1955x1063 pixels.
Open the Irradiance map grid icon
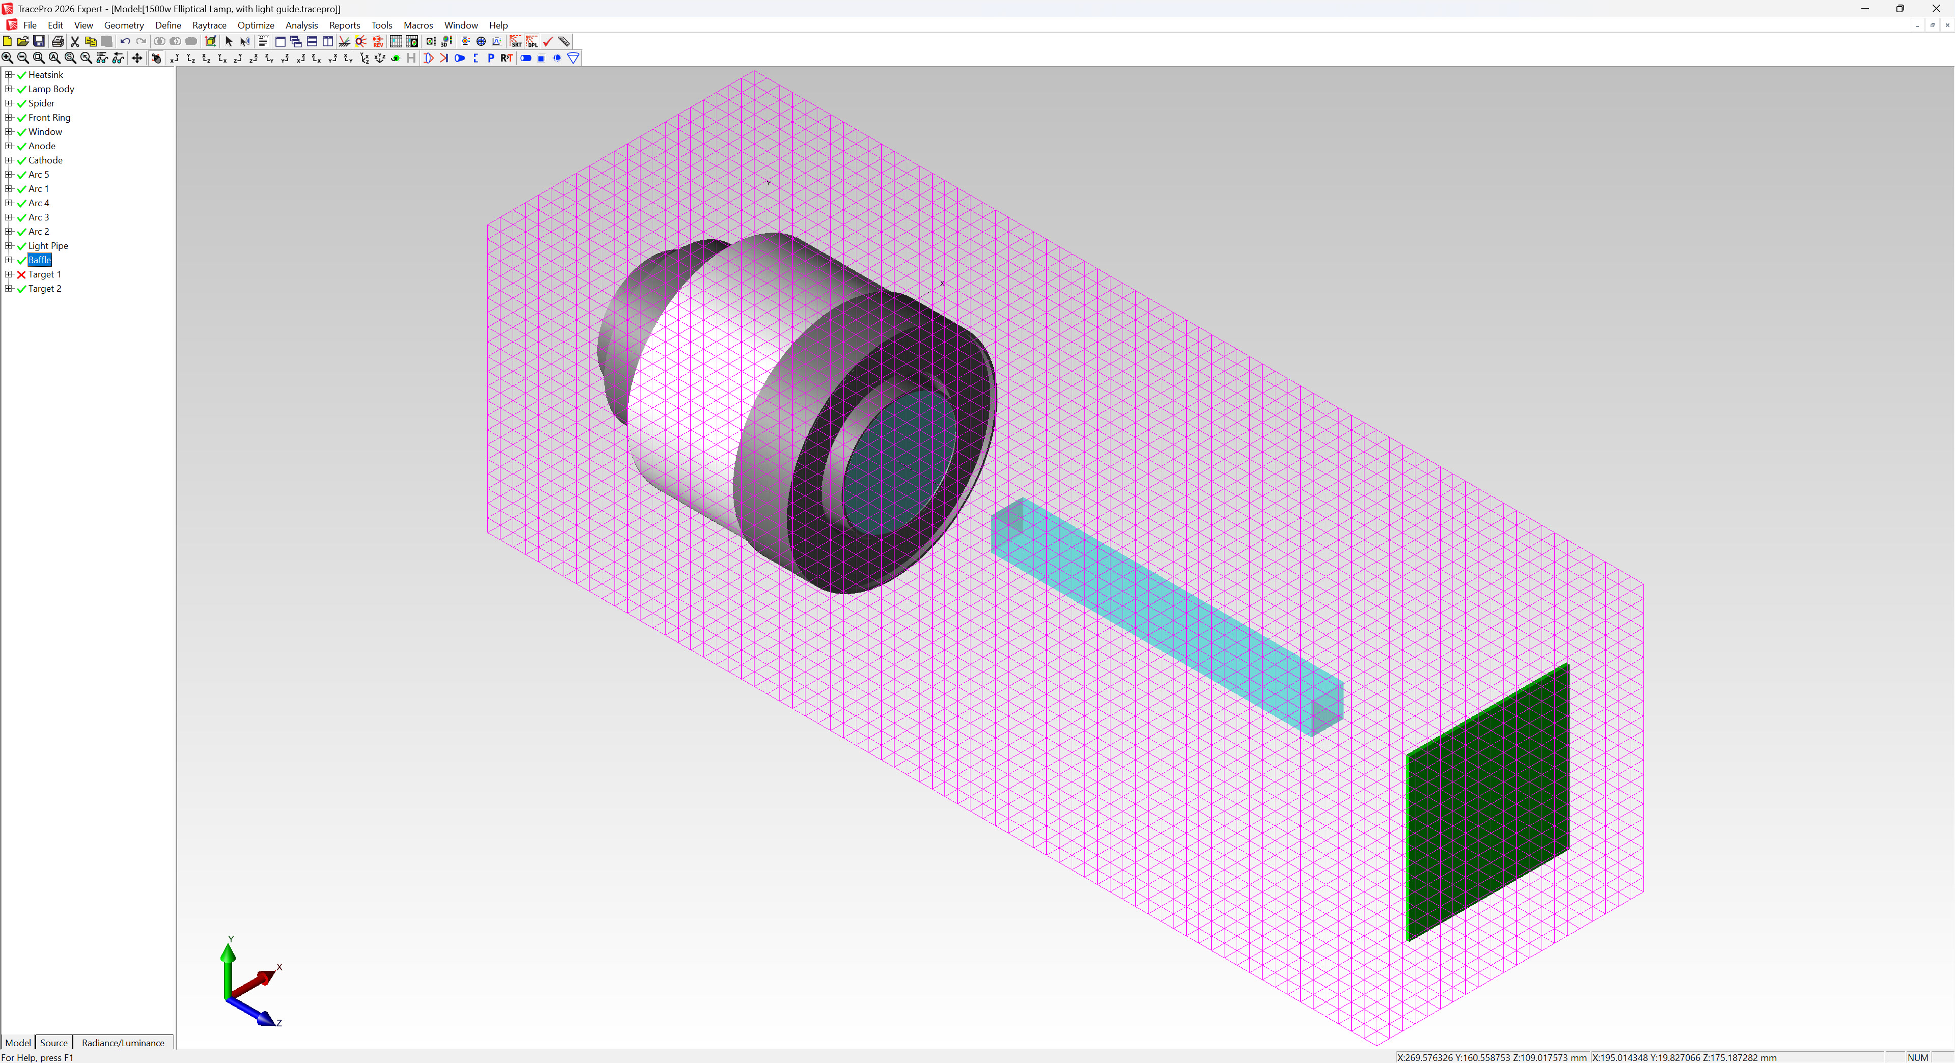pyautogui.click(x=396, y=41)
